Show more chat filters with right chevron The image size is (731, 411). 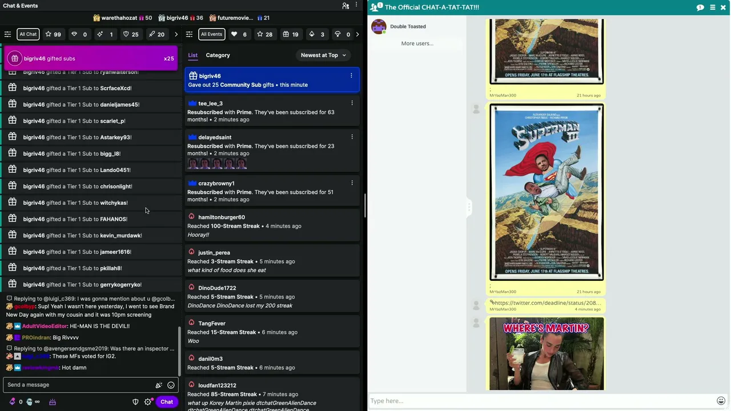(x=176, y=34)
